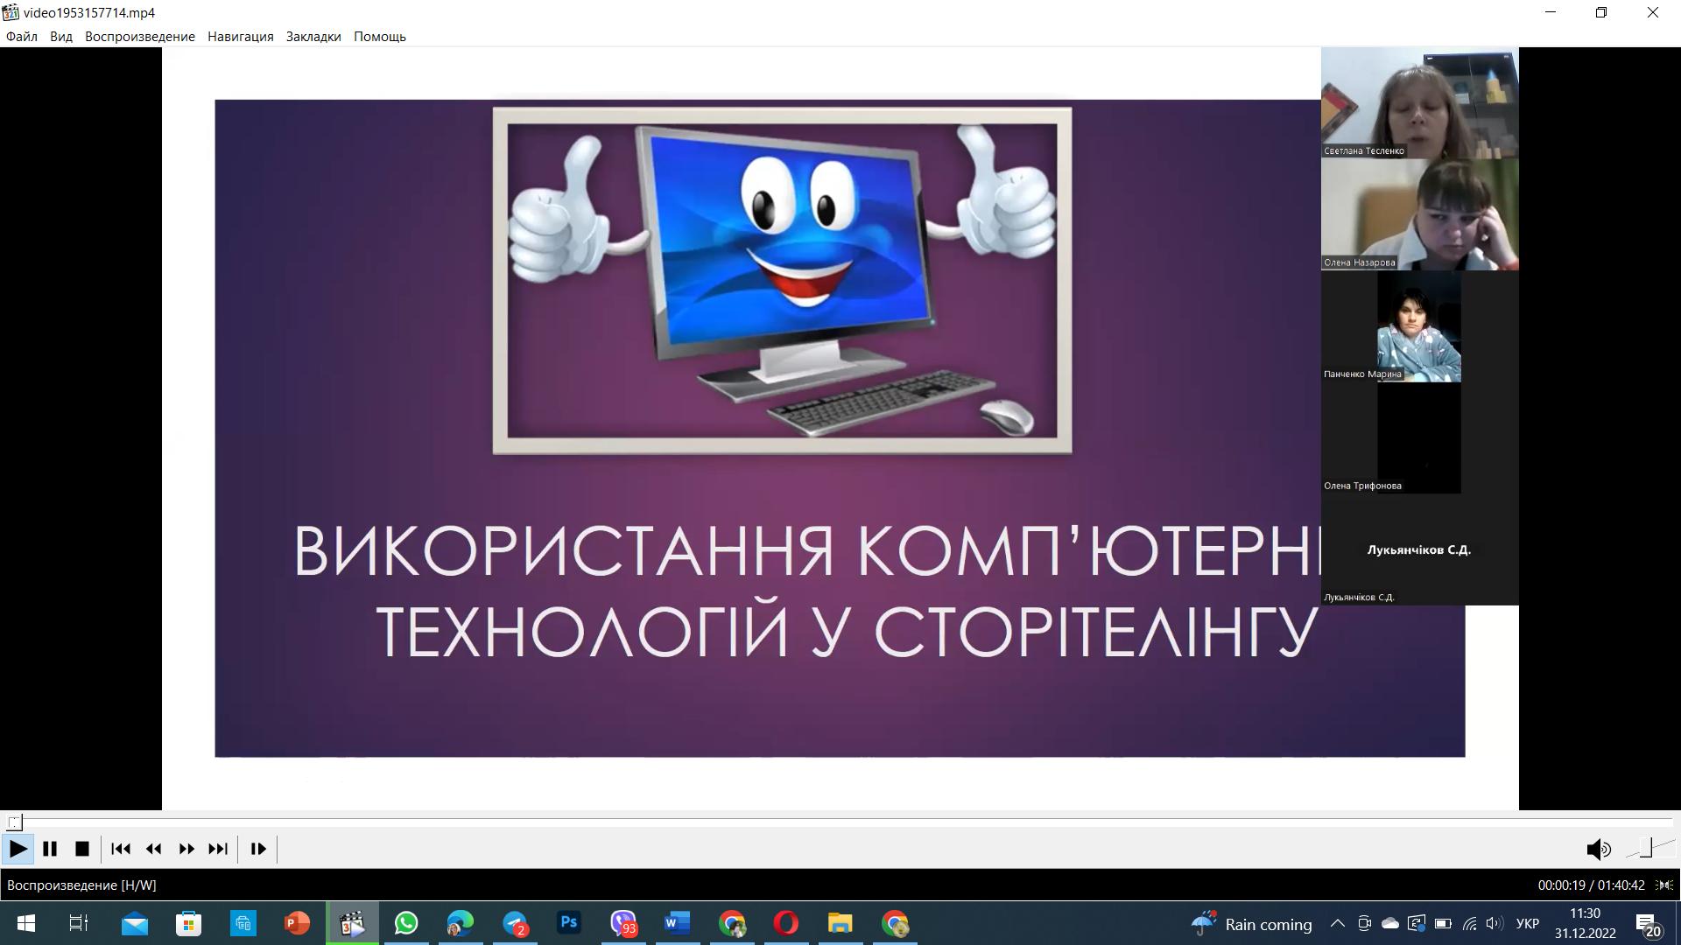
Task: Switch the УКР keyboard language
Action: pyautogui.click(x=1527, y=924)
